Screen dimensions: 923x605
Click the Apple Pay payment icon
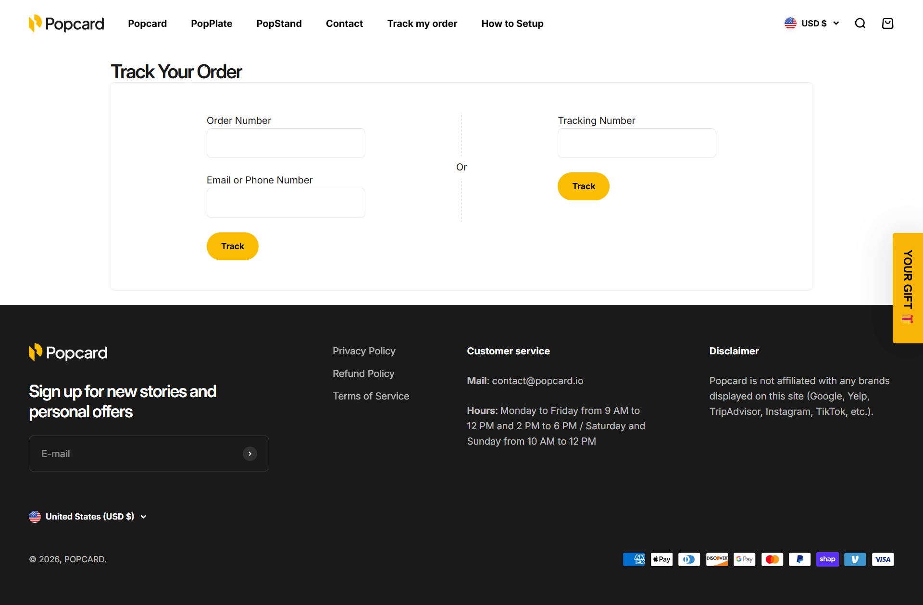[661, 559]
